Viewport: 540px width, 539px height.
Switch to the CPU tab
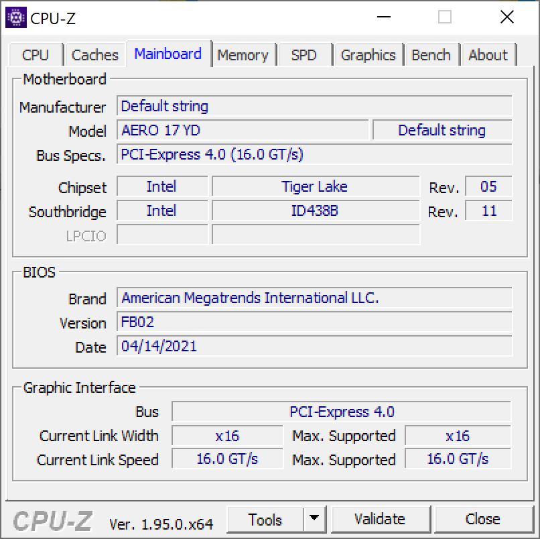[36, 55]
